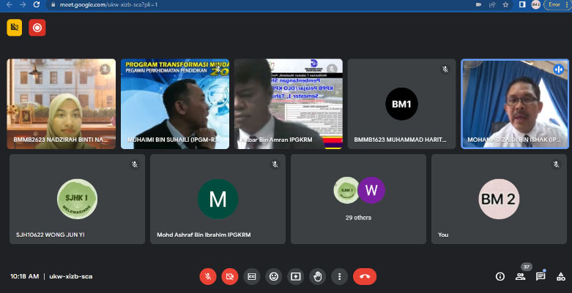Reload the Google Meet page
Image resolution: width=572 pixels, height=293 pixels.
coord(36,4)
